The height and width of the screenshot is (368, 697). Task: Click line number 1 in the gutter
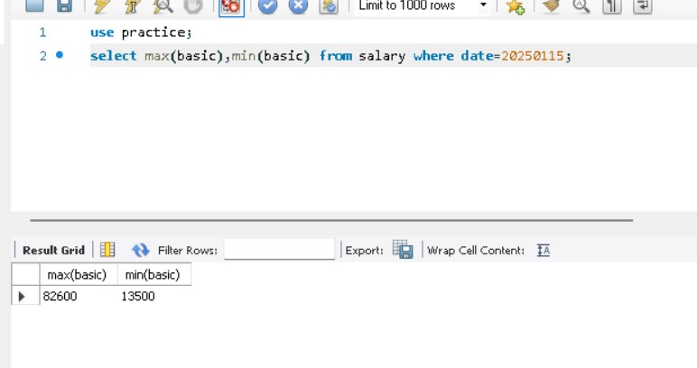tap(42, 32)
